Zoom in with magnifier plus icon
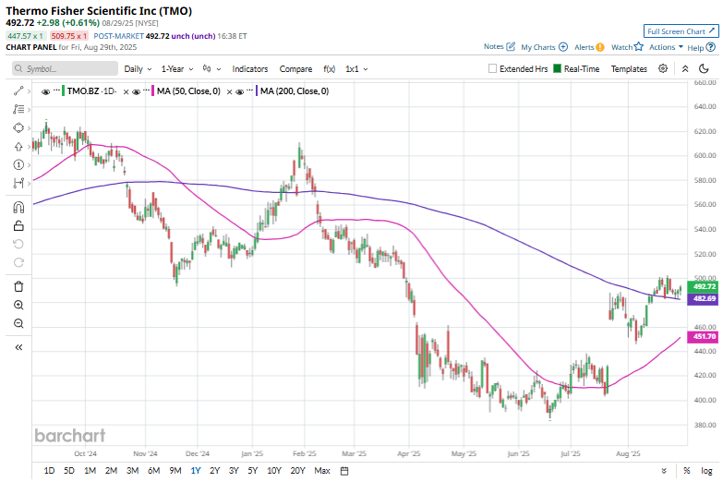The width and height of the screenshot is (723, 482). pyautogui.click(x=18, y=305)
